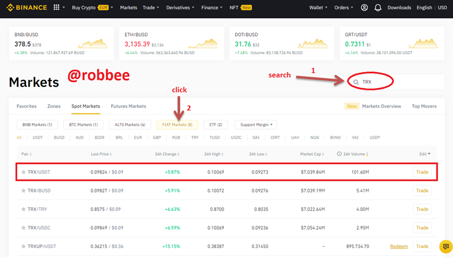Filter by TRY quote currency
This screenshot has height=258, width=453.
(x=195, y=138)
